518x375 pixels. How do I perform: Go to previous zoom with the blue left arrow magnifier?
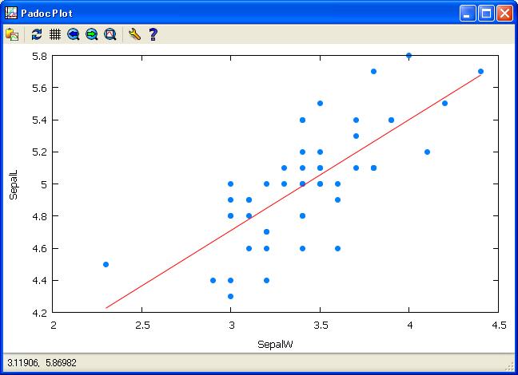click(74, 34)
